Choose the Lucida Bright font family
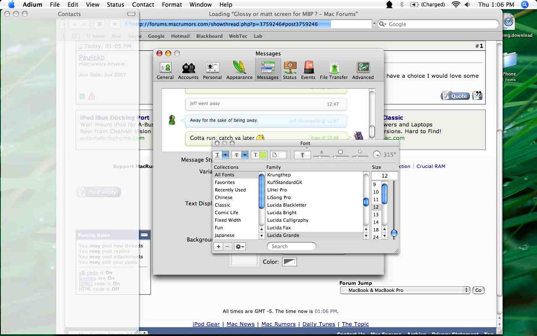This screenshot has width=537, height=336. click(x=314, y=213)
